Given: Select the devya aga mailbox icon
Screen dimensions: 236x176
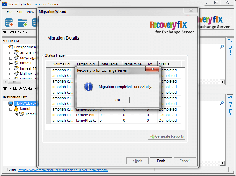Looking at the screenshot, I should pos(16,57).
